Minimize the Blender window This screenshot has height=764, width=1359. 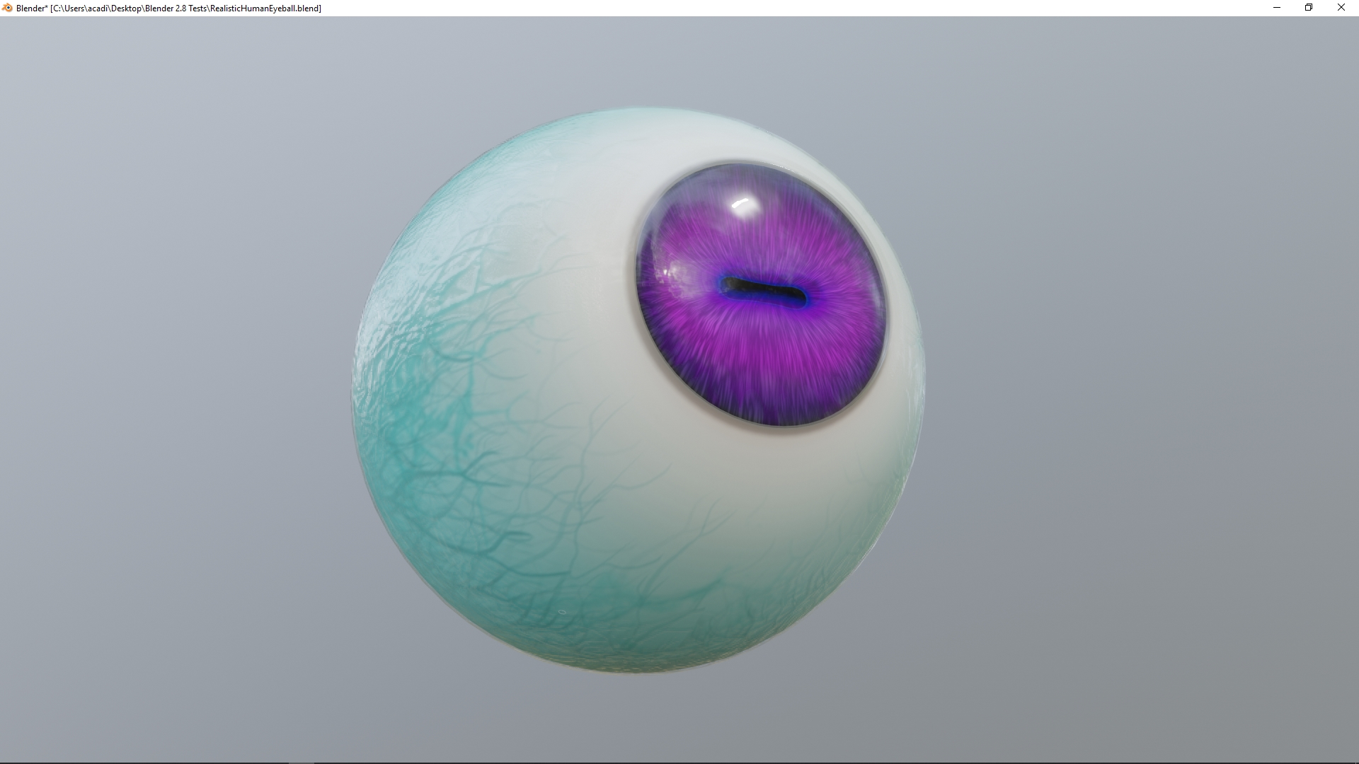(x=1277, y=8)
